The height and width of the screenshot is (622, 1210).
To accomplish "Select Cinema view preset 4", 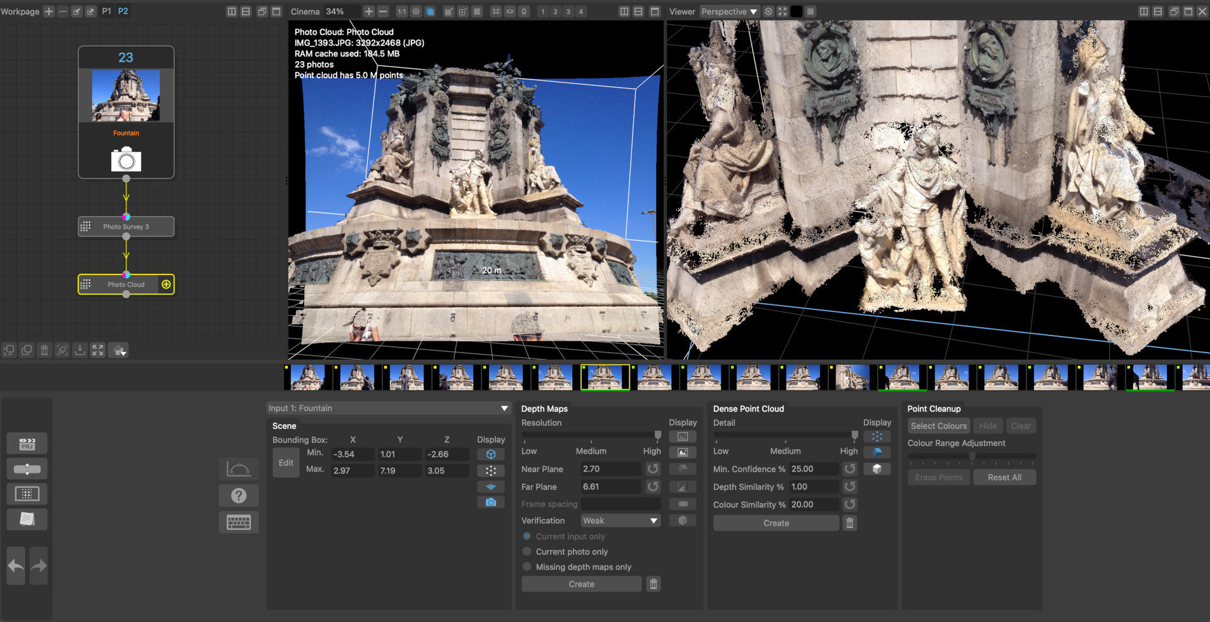I will point(581,11).
